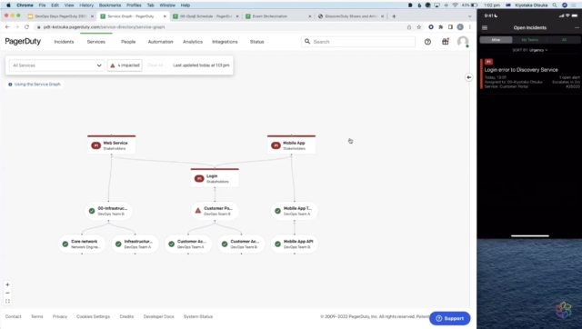
Task: Collapse side panel with arrow icon
Action: pyautogui.click(x=469, y=77)
